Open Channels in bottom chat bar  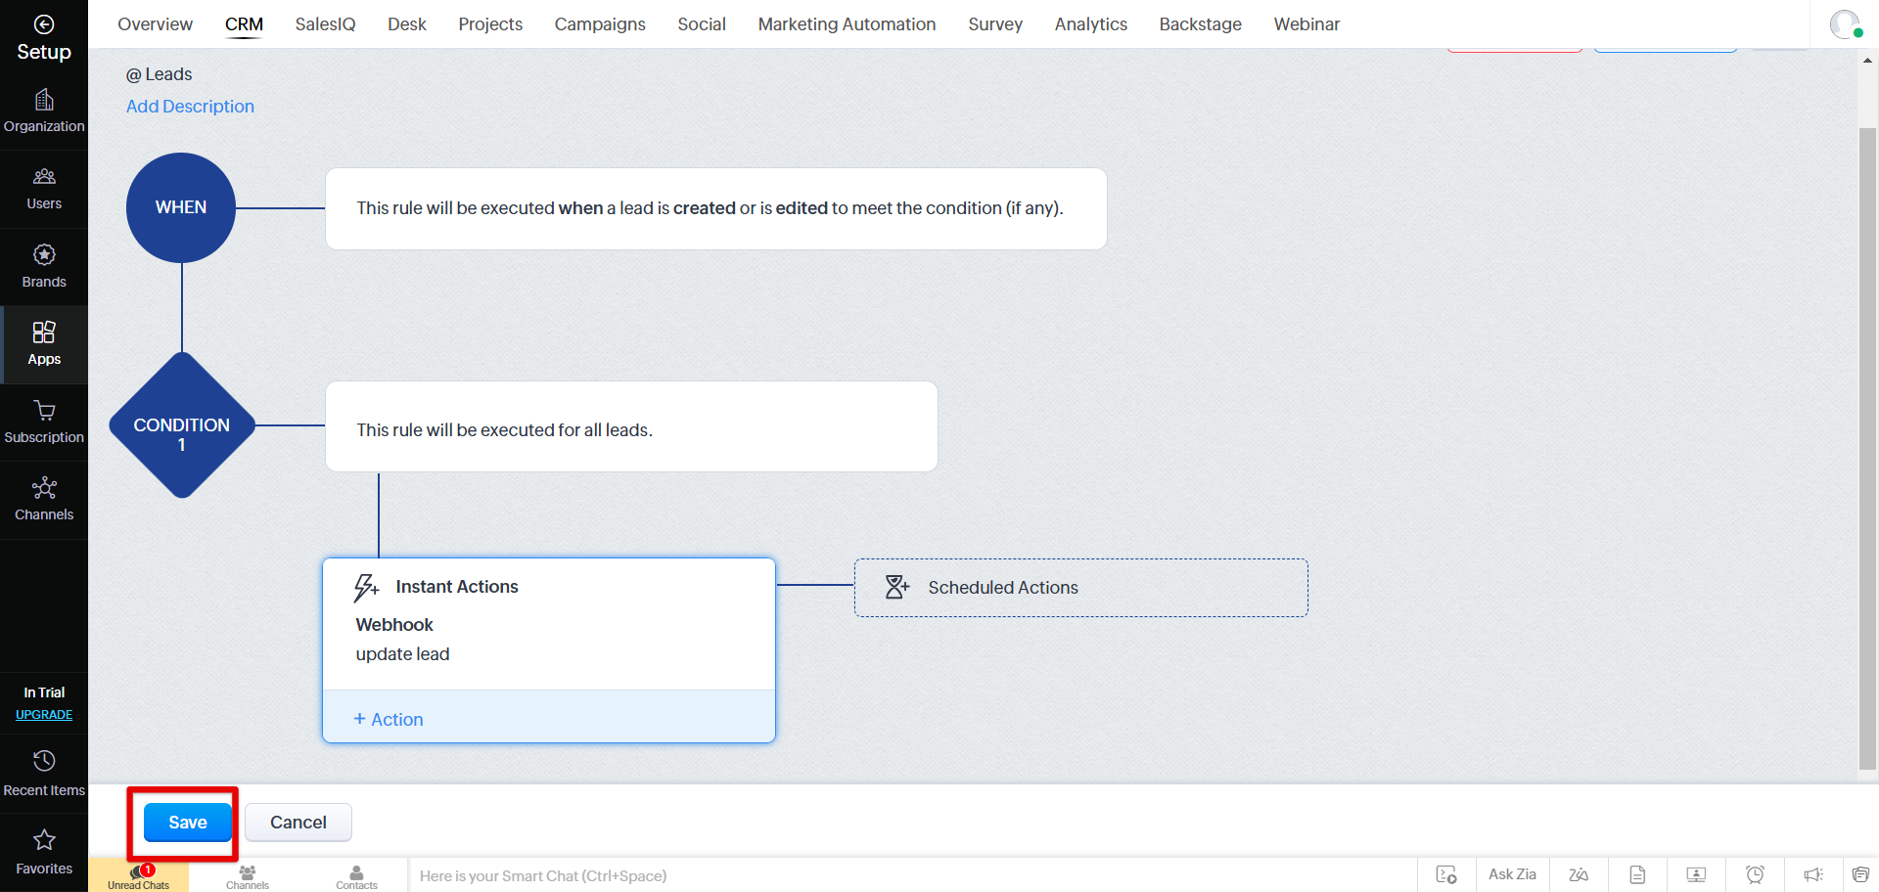pyautogui.click(x=248, y=876)
